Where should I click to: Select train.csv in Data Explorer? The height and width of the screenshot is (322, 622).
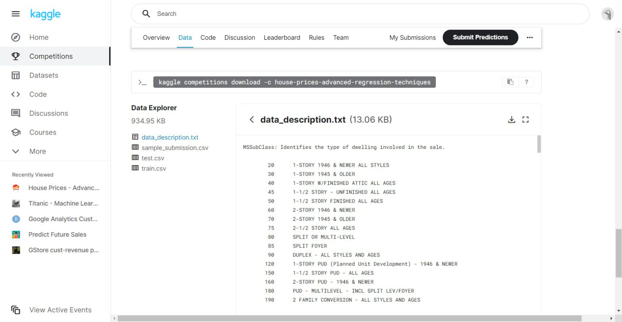[x=154, y=168]
